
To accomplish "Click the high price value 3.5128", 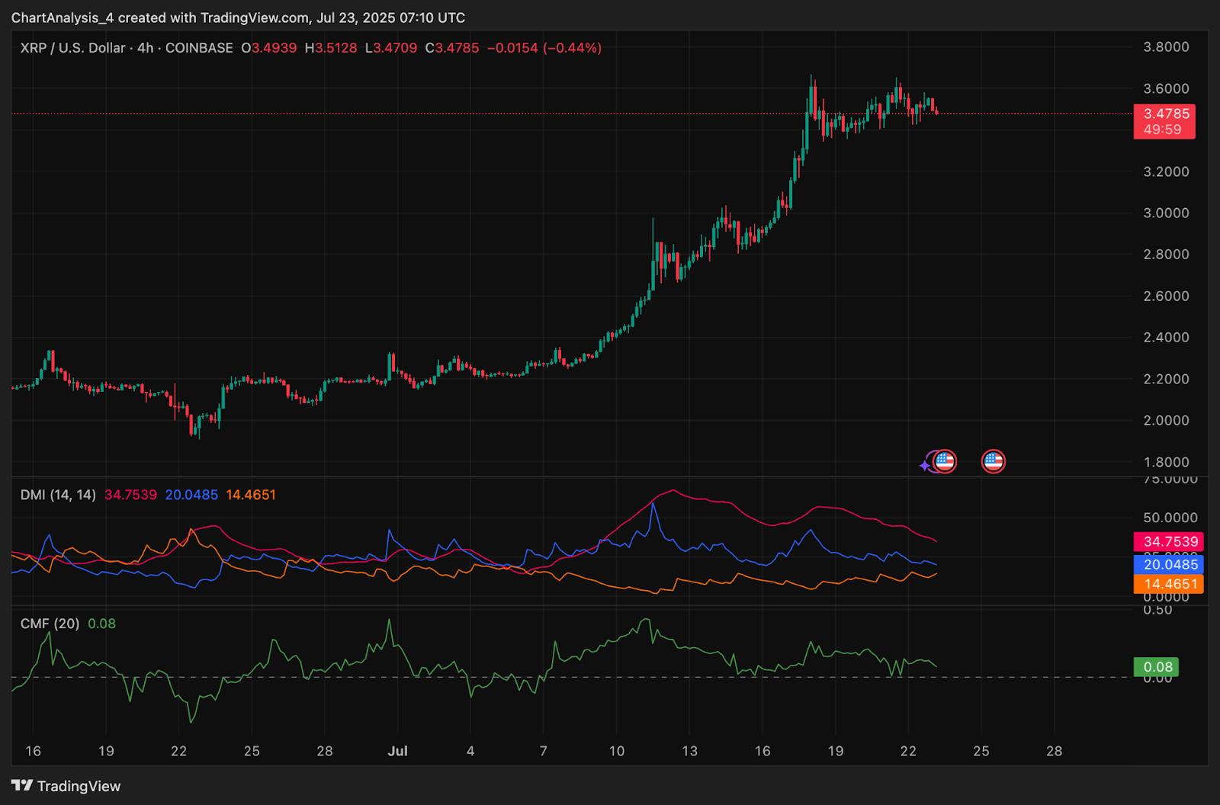I will tap(336, 48).
